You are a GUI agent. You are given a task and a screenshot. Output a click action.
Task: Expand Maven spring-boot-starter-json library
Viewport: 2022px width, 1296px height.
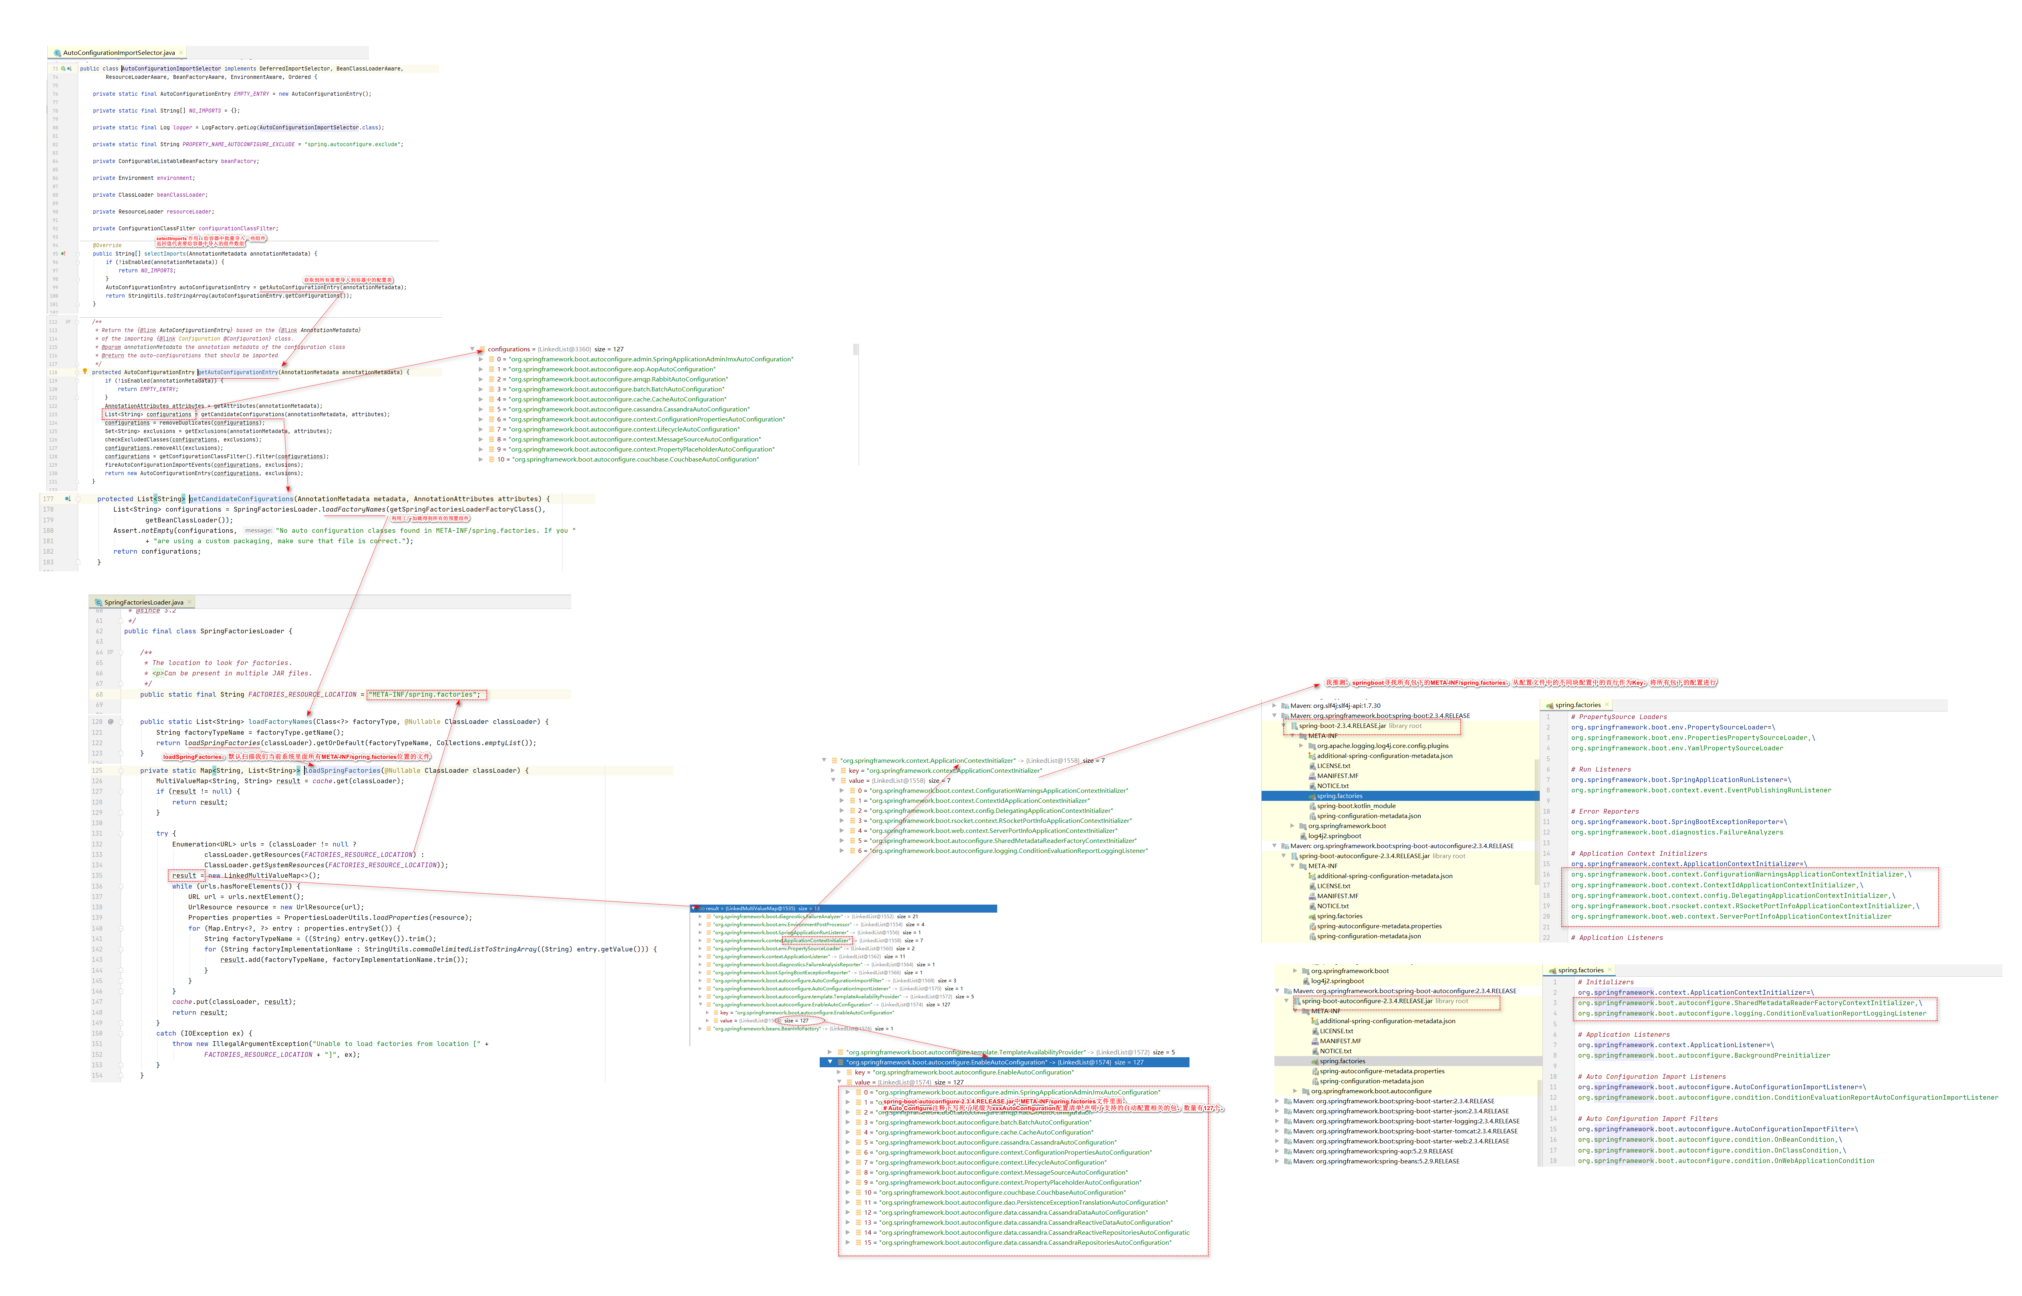coord(1277,1112)
